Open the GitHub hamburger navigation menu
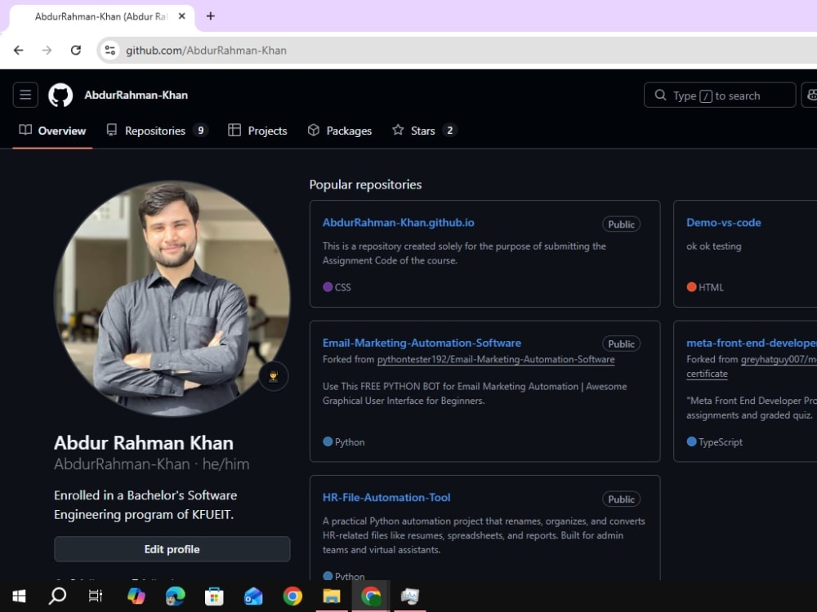 25,95
